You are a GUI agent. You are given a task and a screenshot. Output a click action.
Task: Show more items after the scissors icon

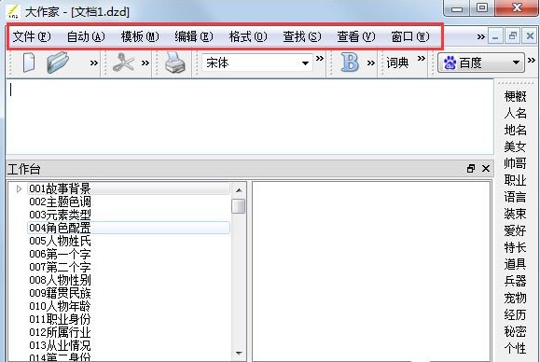[145, 63]
